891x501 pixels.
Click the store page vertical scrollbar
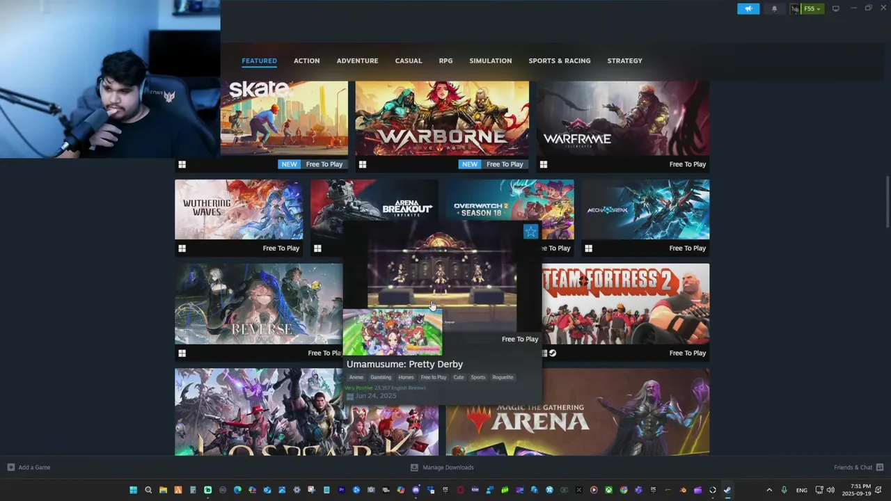887,202
